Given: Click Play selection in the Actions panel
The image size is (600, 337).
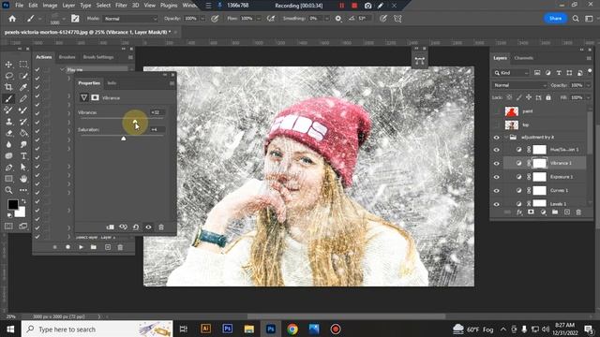Looking at the screenshot, I should tap(81, 247).
